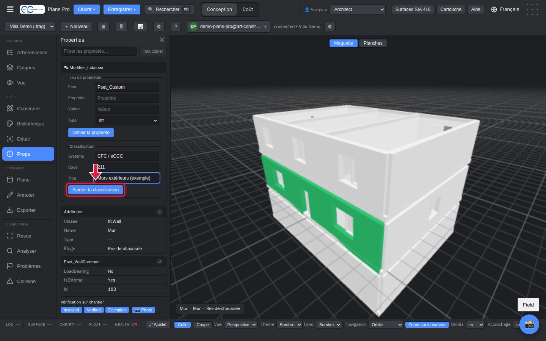Open the Enregistrer dropdown menu

tap(122, 9)
